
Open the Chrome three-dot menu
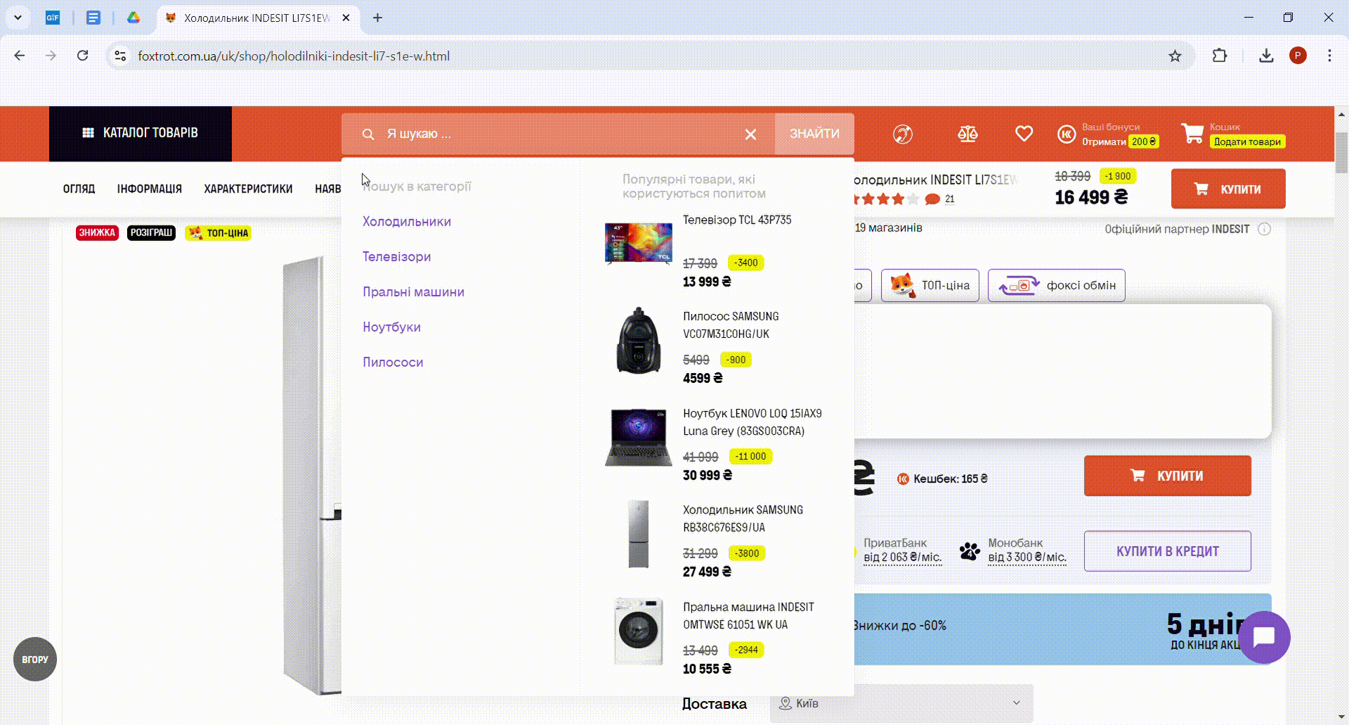point(1329,55)
